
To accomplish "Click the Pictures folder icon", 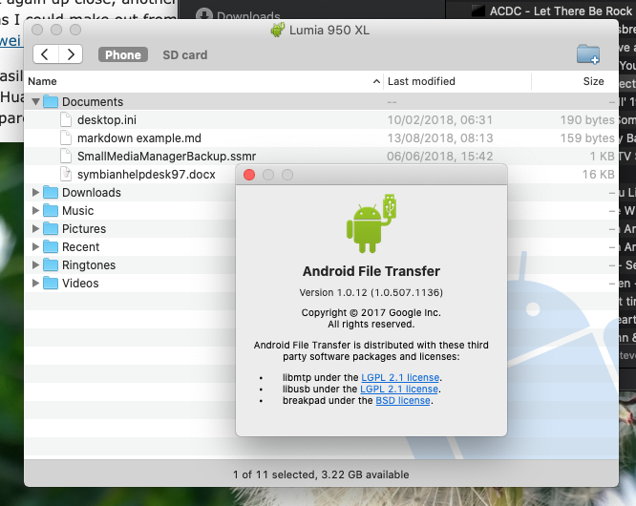I will 51,229.
